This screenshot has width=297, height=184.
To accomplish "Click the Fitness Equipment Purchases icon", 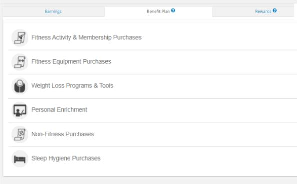I will tap(20, 62).
